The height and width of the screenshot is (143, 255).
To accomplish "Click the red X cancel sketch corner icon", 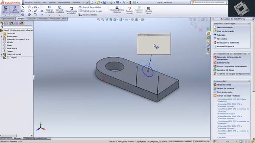I will [x=200, y=30].
